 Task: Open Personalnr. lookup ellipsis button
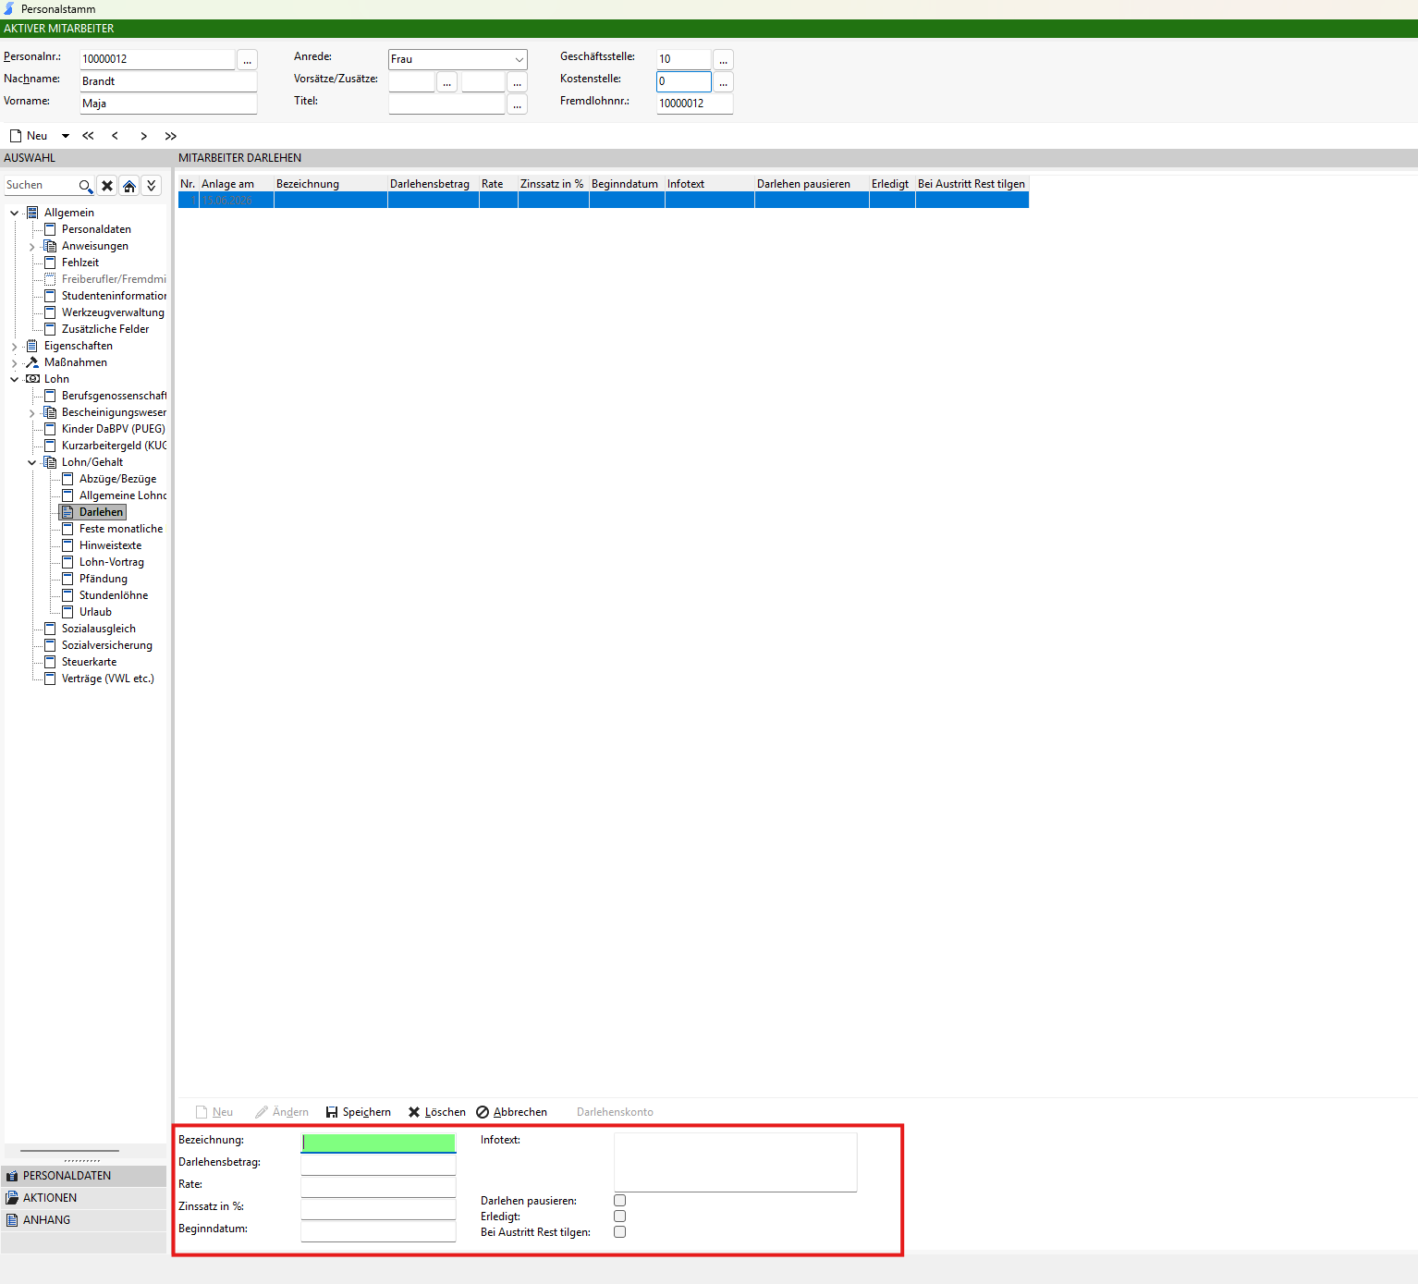(x=247, y=59)
